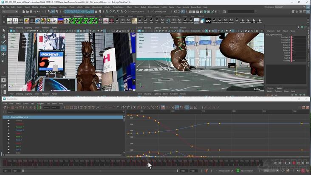Select the arrow Select tool in toolbox
This screenshot has width=311, height=175.
point(3,30)
